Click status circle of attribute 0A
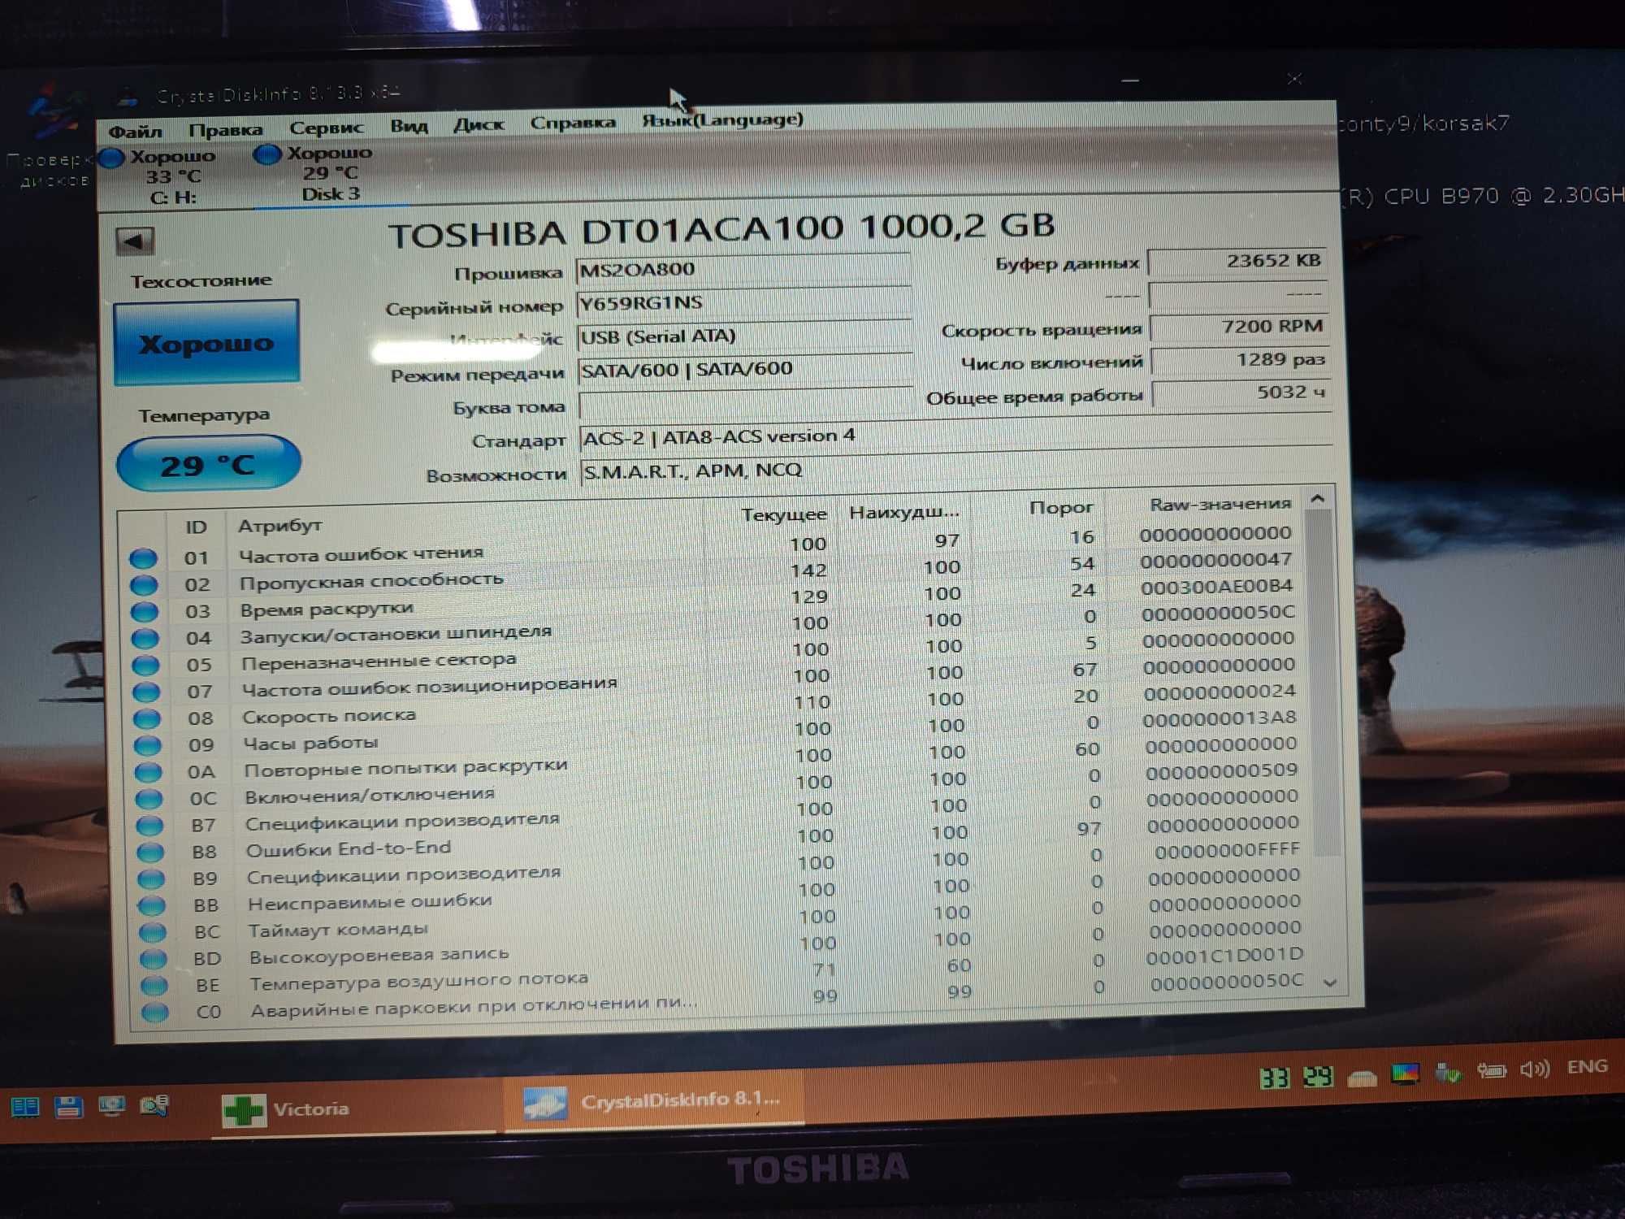The height and width of the screenshot is (1219, 1625). click(148, 772)
